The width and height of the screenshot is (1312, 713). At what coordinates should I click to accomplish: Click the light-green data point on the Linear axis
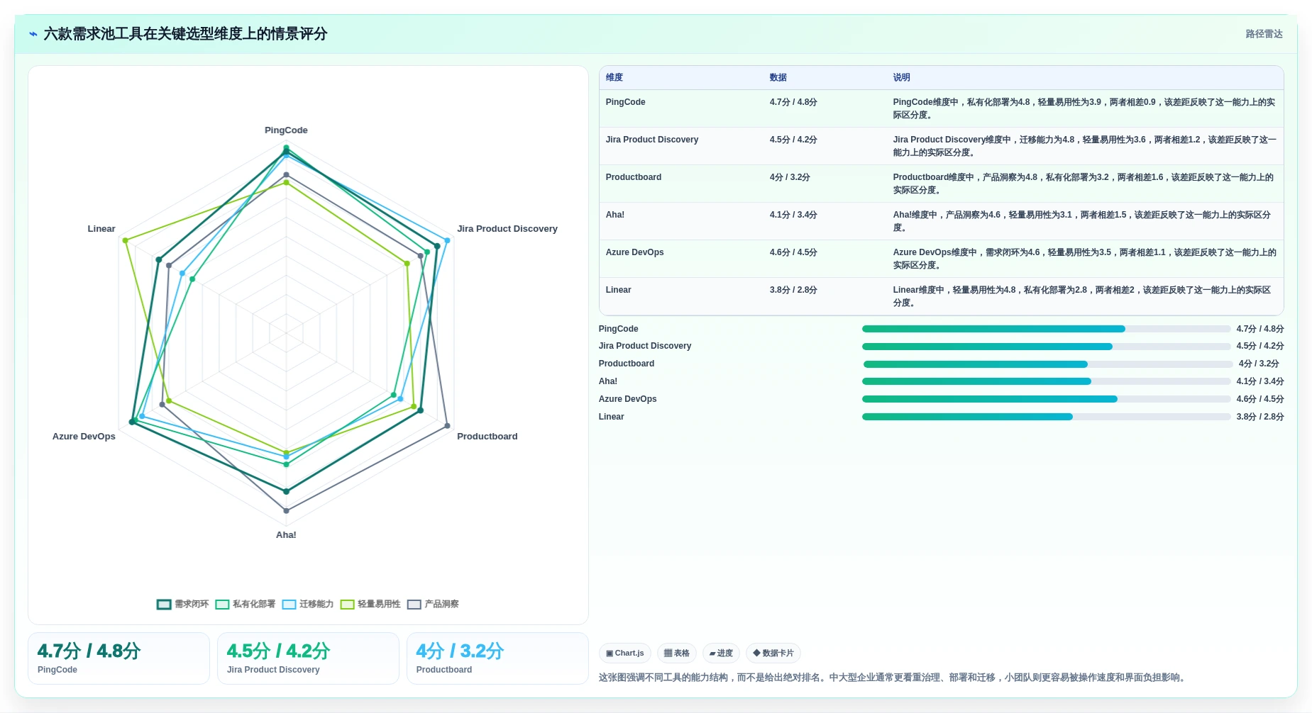click(126, 240)
